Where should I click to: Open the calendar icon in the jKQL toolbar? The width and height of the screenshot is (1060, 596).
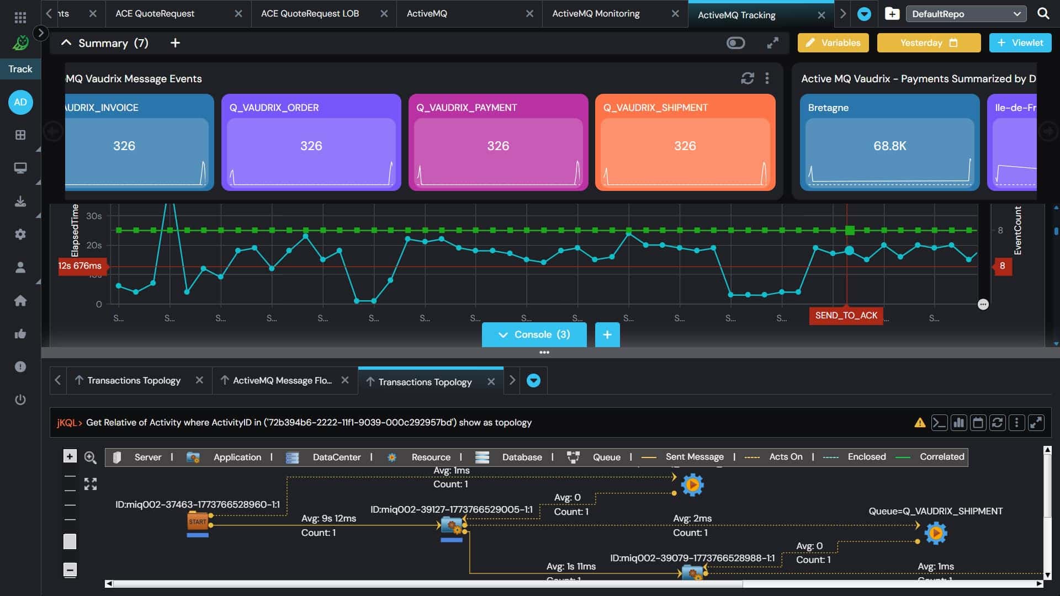point(978,423)
